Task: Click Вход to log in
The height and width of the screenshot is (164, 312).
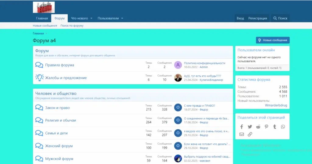Action: pyautogui.click(x=240, y=18)
